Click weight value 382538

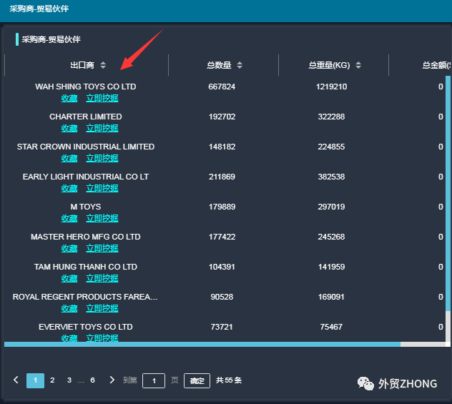coord(332,177)
